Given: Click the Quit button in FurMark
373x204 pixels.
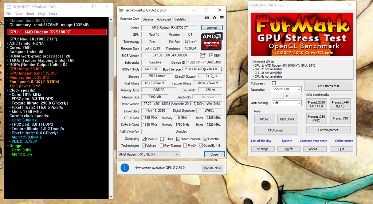Looking at the screenshot, I should (x=341, y=149).
